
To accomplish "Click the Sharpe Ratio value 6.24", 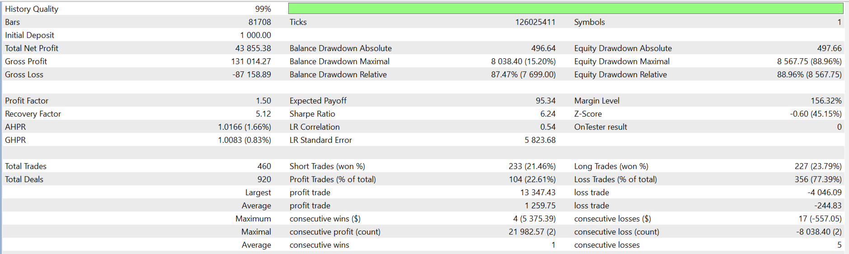I will click(548, 114).
